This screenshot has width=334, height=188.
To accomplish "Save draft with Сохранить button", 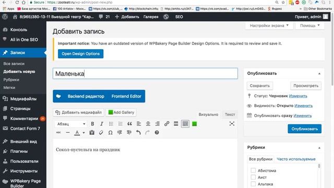I will click(260, 86).
